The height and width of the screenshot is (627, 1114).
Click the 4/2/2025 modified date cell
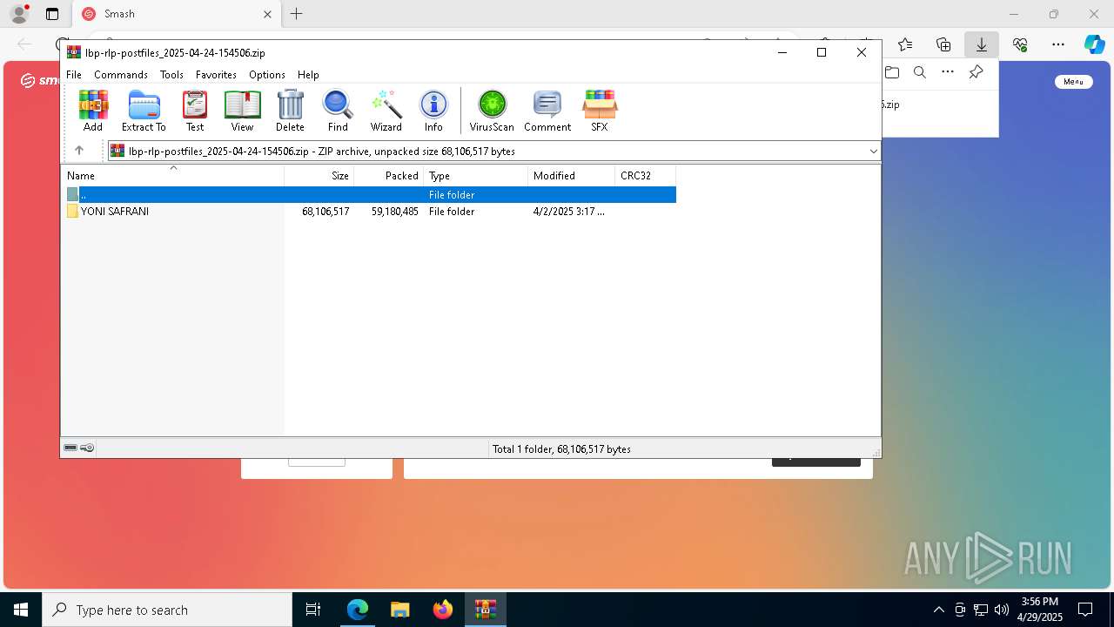[x=569, y=212]
